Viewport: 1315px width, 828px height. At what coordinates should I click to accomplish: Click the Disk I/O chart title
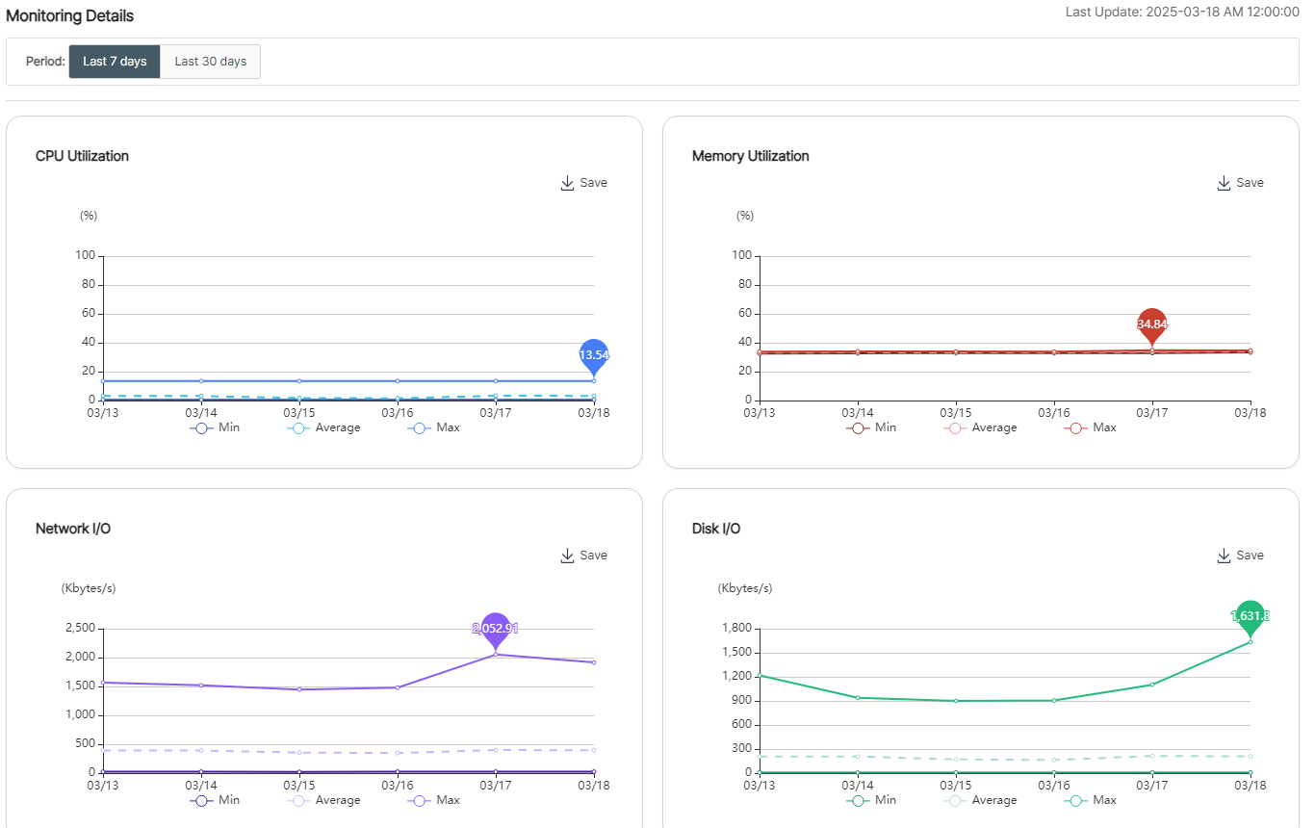pyautogui.click(x=716, y=529)
